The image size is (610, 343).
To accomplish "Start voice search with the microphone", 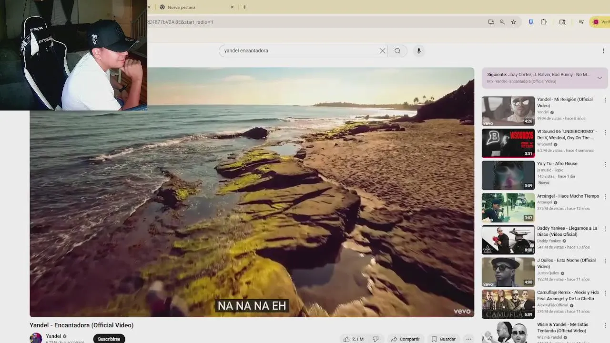I will click(419, 50).
